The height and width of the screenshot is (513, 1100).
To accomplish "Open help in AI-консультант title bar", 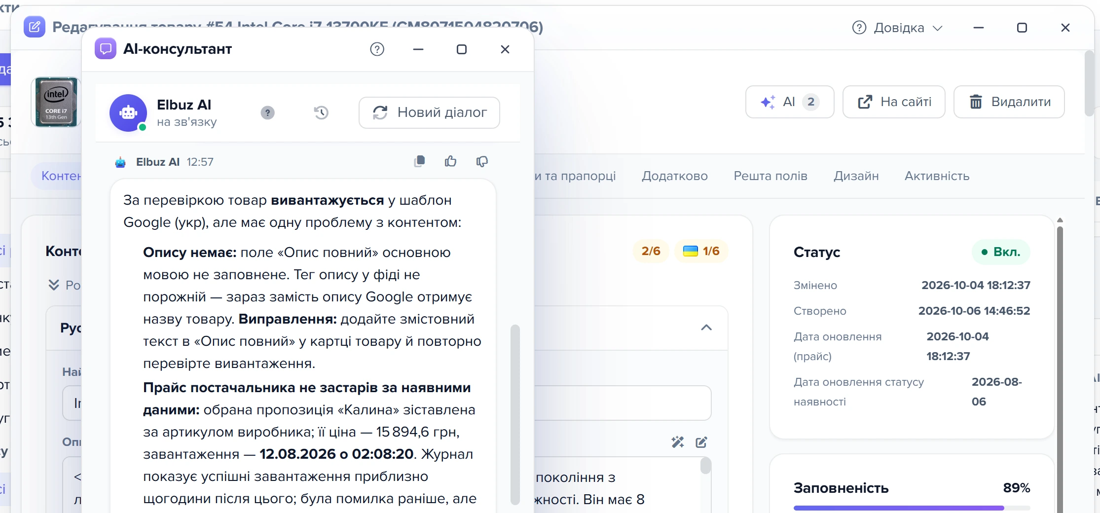I will pos(377,49).
